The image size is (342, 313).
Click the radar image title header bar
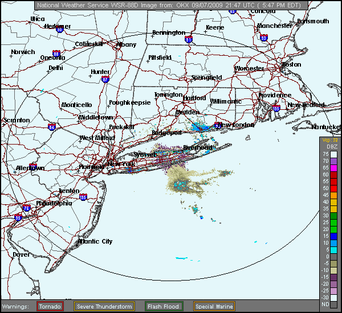click(x=171, y=5)
